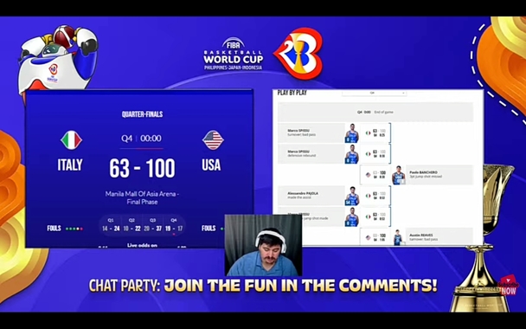The width and height of the screenshot is (526, 329).
Task: Click Italy flag in Spissu turnover row
Action: [x=368, y=133]
